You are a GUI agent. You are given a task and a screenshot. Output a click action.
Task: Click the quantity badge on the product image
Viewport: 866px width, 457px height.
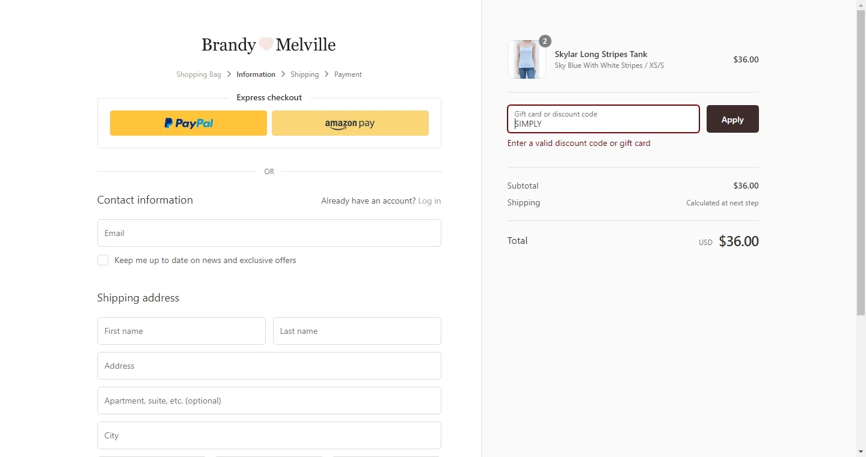pos(545,41)
